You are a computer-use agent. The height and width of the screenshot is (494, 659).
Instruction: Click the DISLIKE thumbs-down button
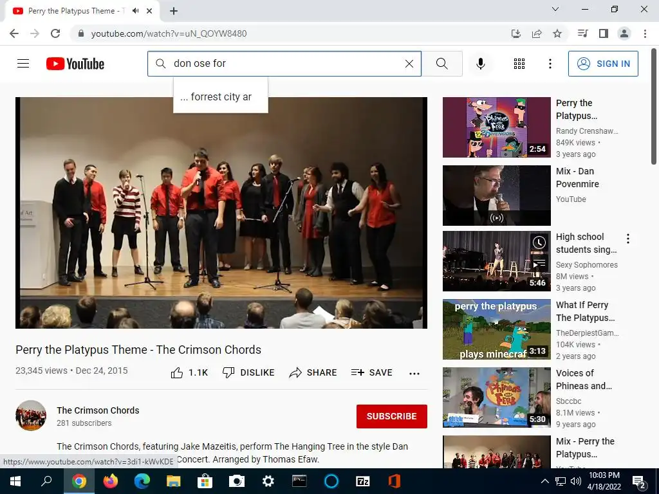248,372
